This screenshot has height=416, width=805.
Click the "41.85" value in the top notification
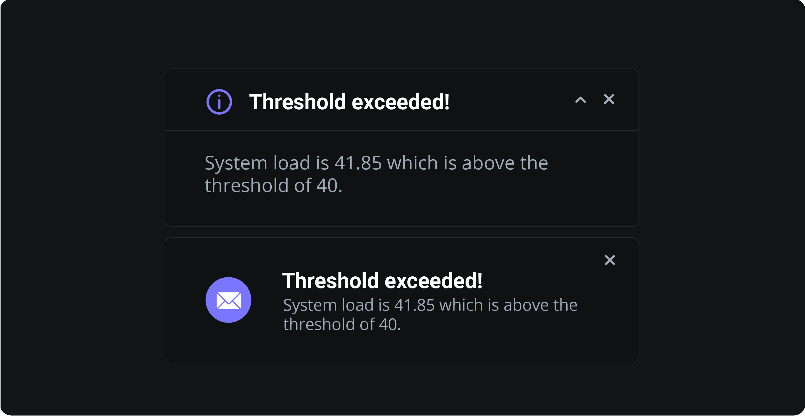358,163
